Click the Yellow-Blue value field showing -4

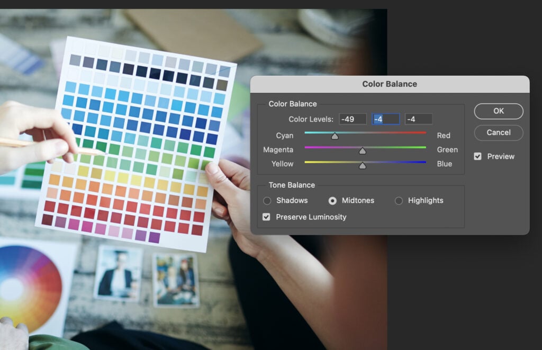418,118
